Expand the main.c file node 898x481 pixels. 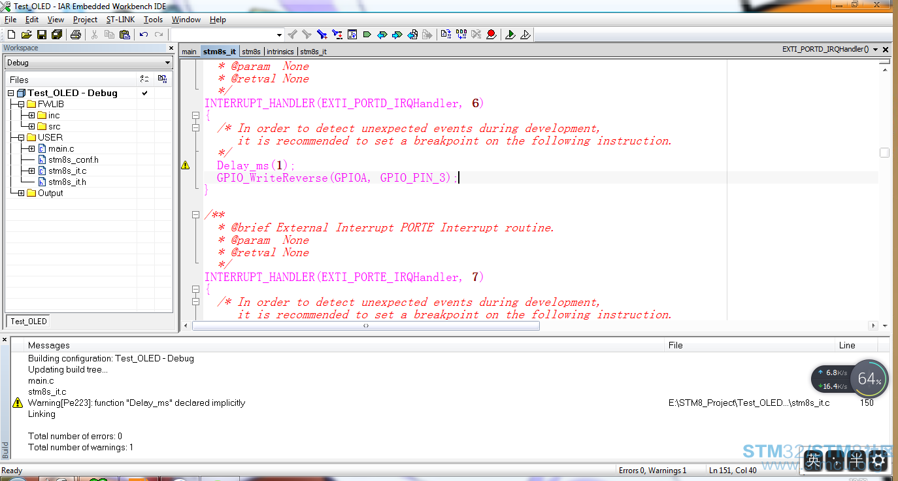pos(31,149)
